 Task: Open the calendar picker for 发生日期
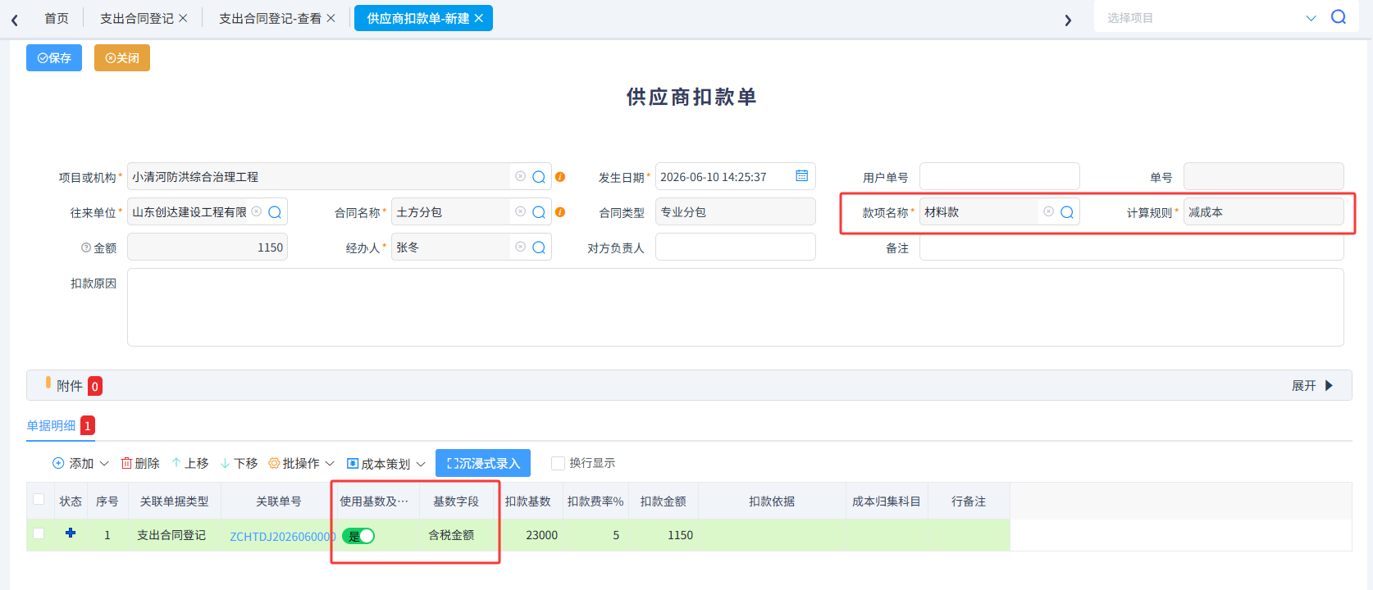[x=801, y=176]
